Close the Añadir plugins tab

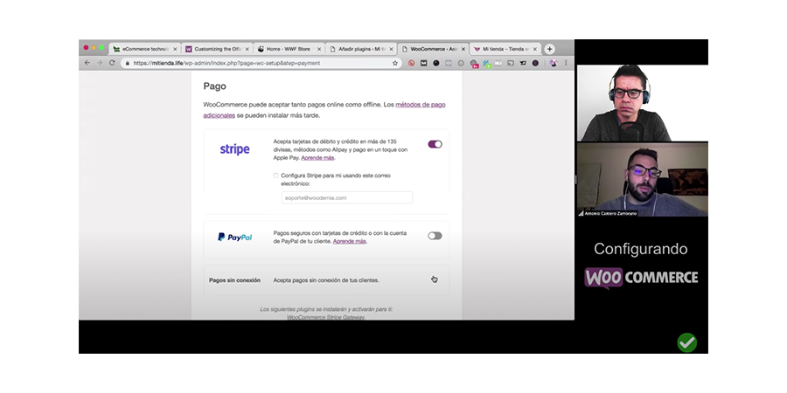pyautogui.click(x=391, y=49)
